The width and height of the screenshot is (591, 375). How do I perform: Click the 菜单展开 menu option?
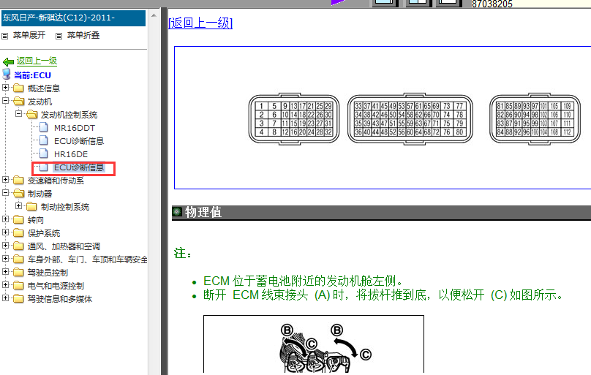click(x=29, y=35)
